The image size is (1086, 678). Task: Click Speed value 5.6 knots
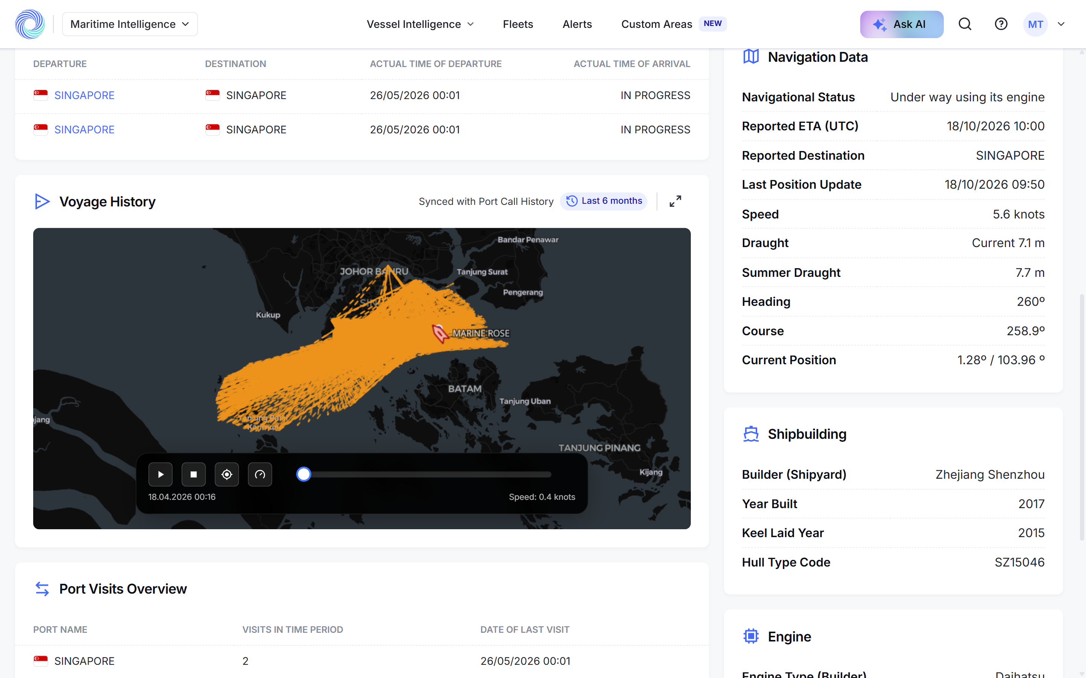click(1018, 214)
